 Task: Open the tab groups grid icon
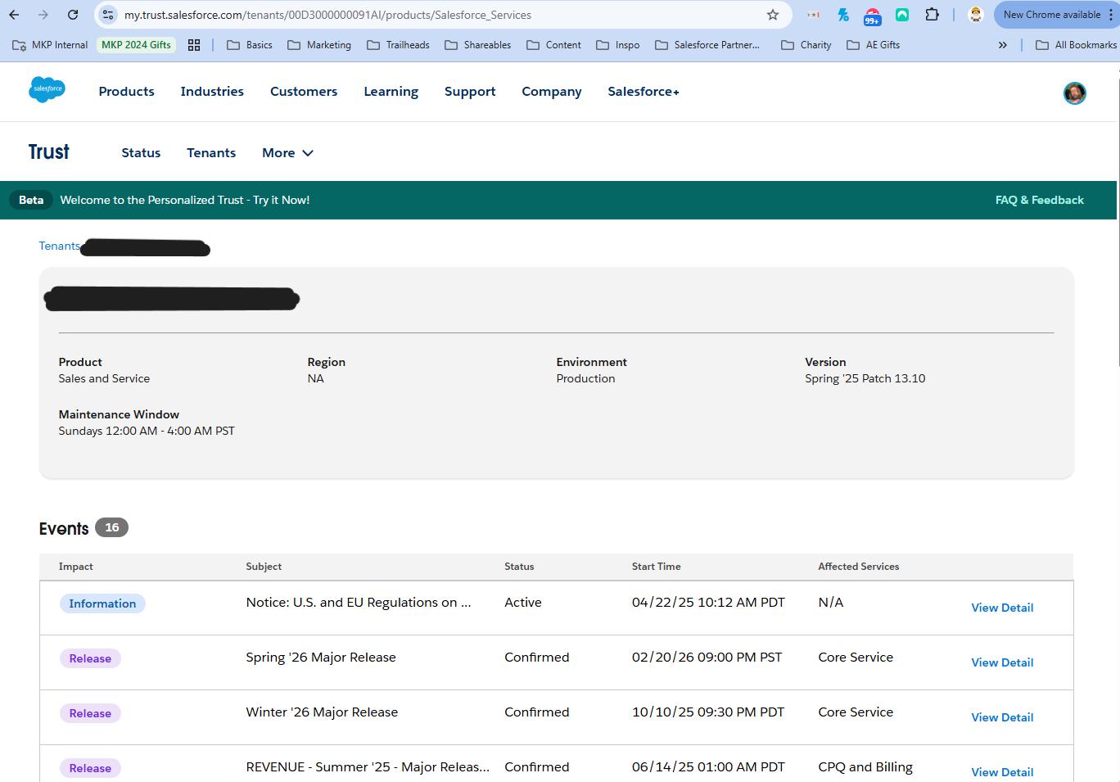coord(194,45)
